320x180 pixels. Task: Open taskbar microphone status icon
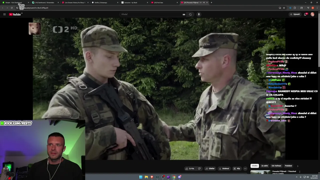300,177
